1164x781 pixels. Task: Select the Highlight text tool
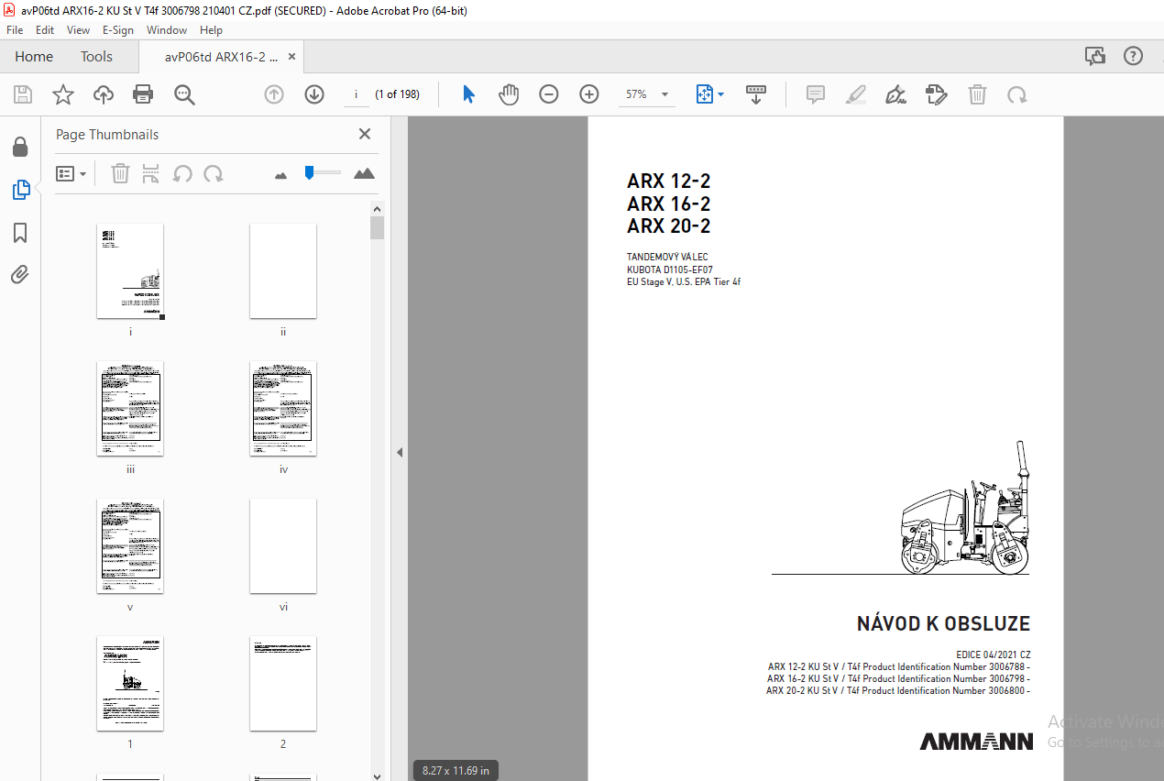pos(856,94)
